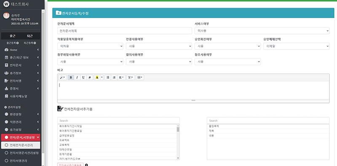Toggle underline formatting in 비고 editor
Viewport: 337px width, 166px height.
(x=83, y=77)
